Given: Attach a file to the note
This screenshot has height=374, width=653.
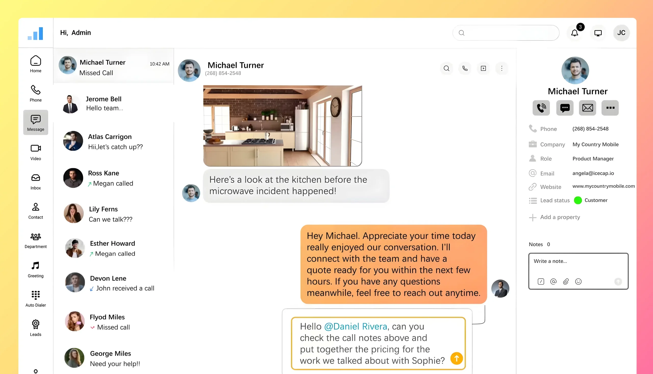Looking at the screenshot, I should tap(566, 282).
